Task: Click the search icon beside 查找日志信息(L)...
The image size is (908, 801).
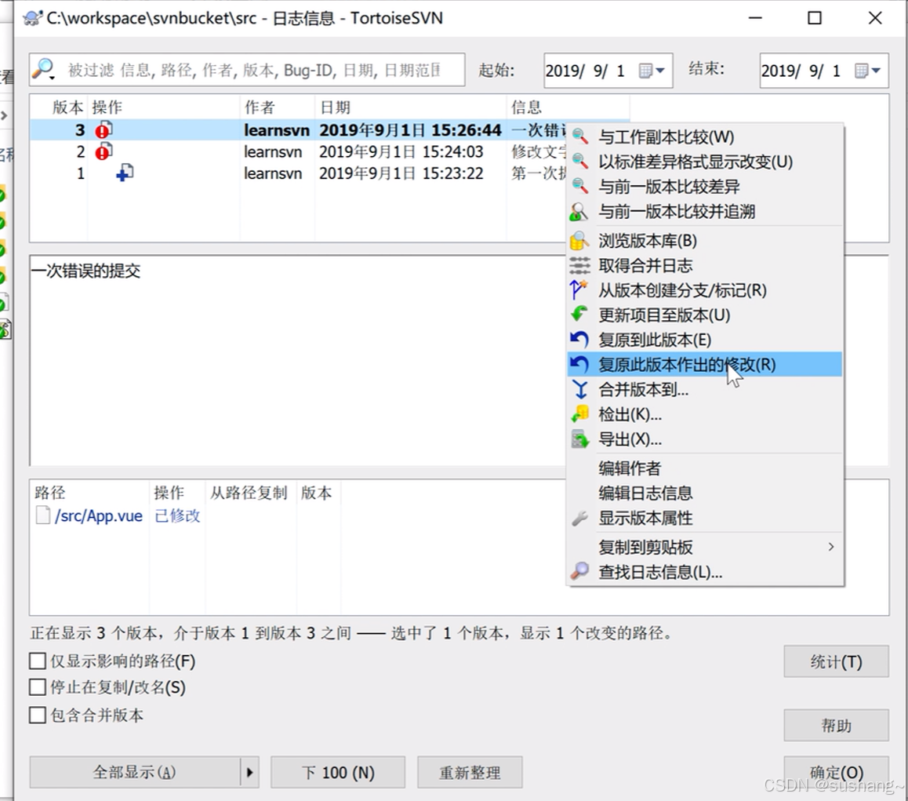Action: [579, 571]
